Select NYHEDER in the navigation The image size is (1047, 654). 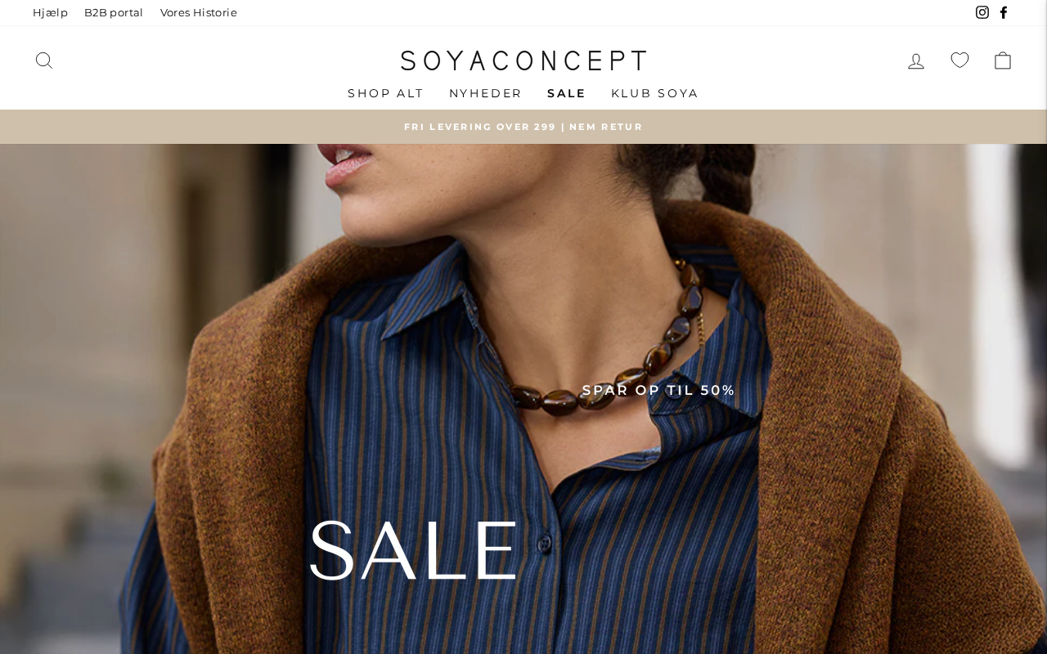pos(485,93)
